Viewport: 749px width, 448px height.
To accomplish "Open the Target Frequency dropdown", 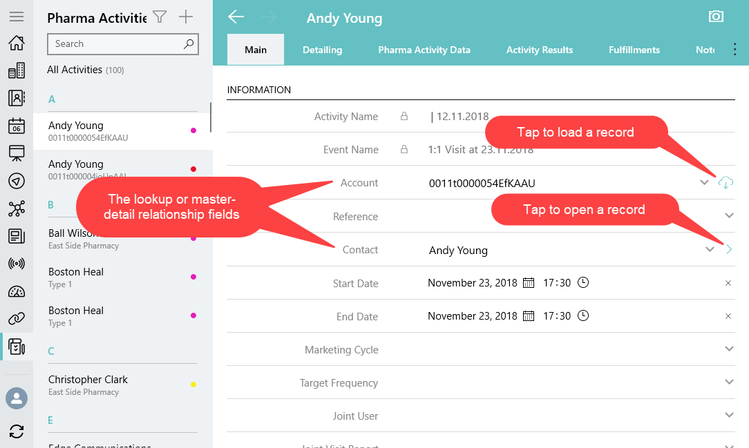I will point(729,382).
